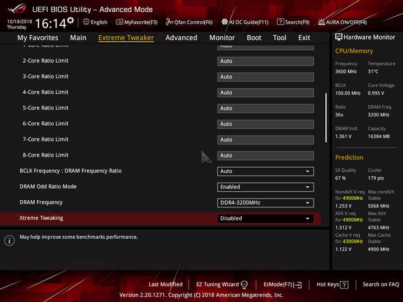Image resolution: width=403 pixels, height=302 pixels.
Task: Click Last Modified button
Action: [x=166, y=285]
